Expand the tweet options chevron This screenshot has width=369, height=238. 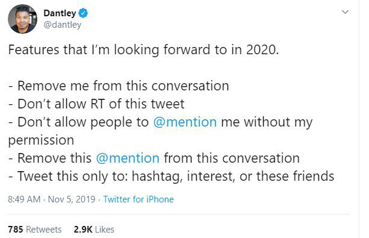point(345,12)
